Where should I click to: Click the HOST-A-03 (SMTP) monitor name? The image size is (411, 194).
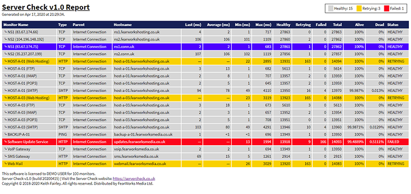(23, 127)
